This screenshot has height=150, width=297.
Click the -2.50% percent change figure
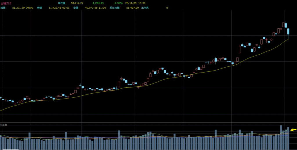tap(118, 3)
